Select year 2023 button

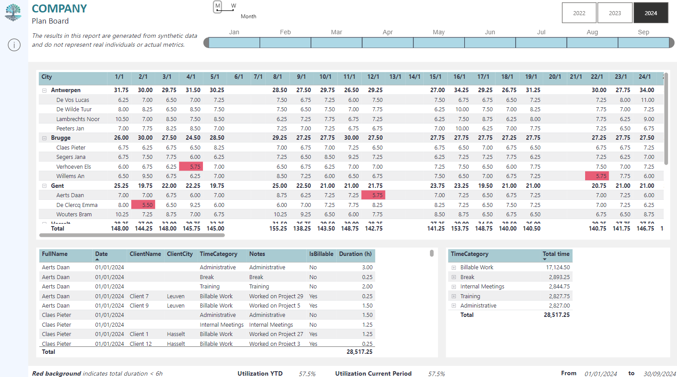615,13
